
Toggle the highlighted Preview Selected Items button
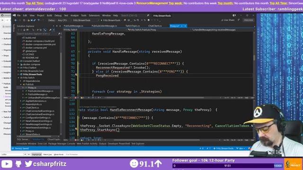pos(45,30)
